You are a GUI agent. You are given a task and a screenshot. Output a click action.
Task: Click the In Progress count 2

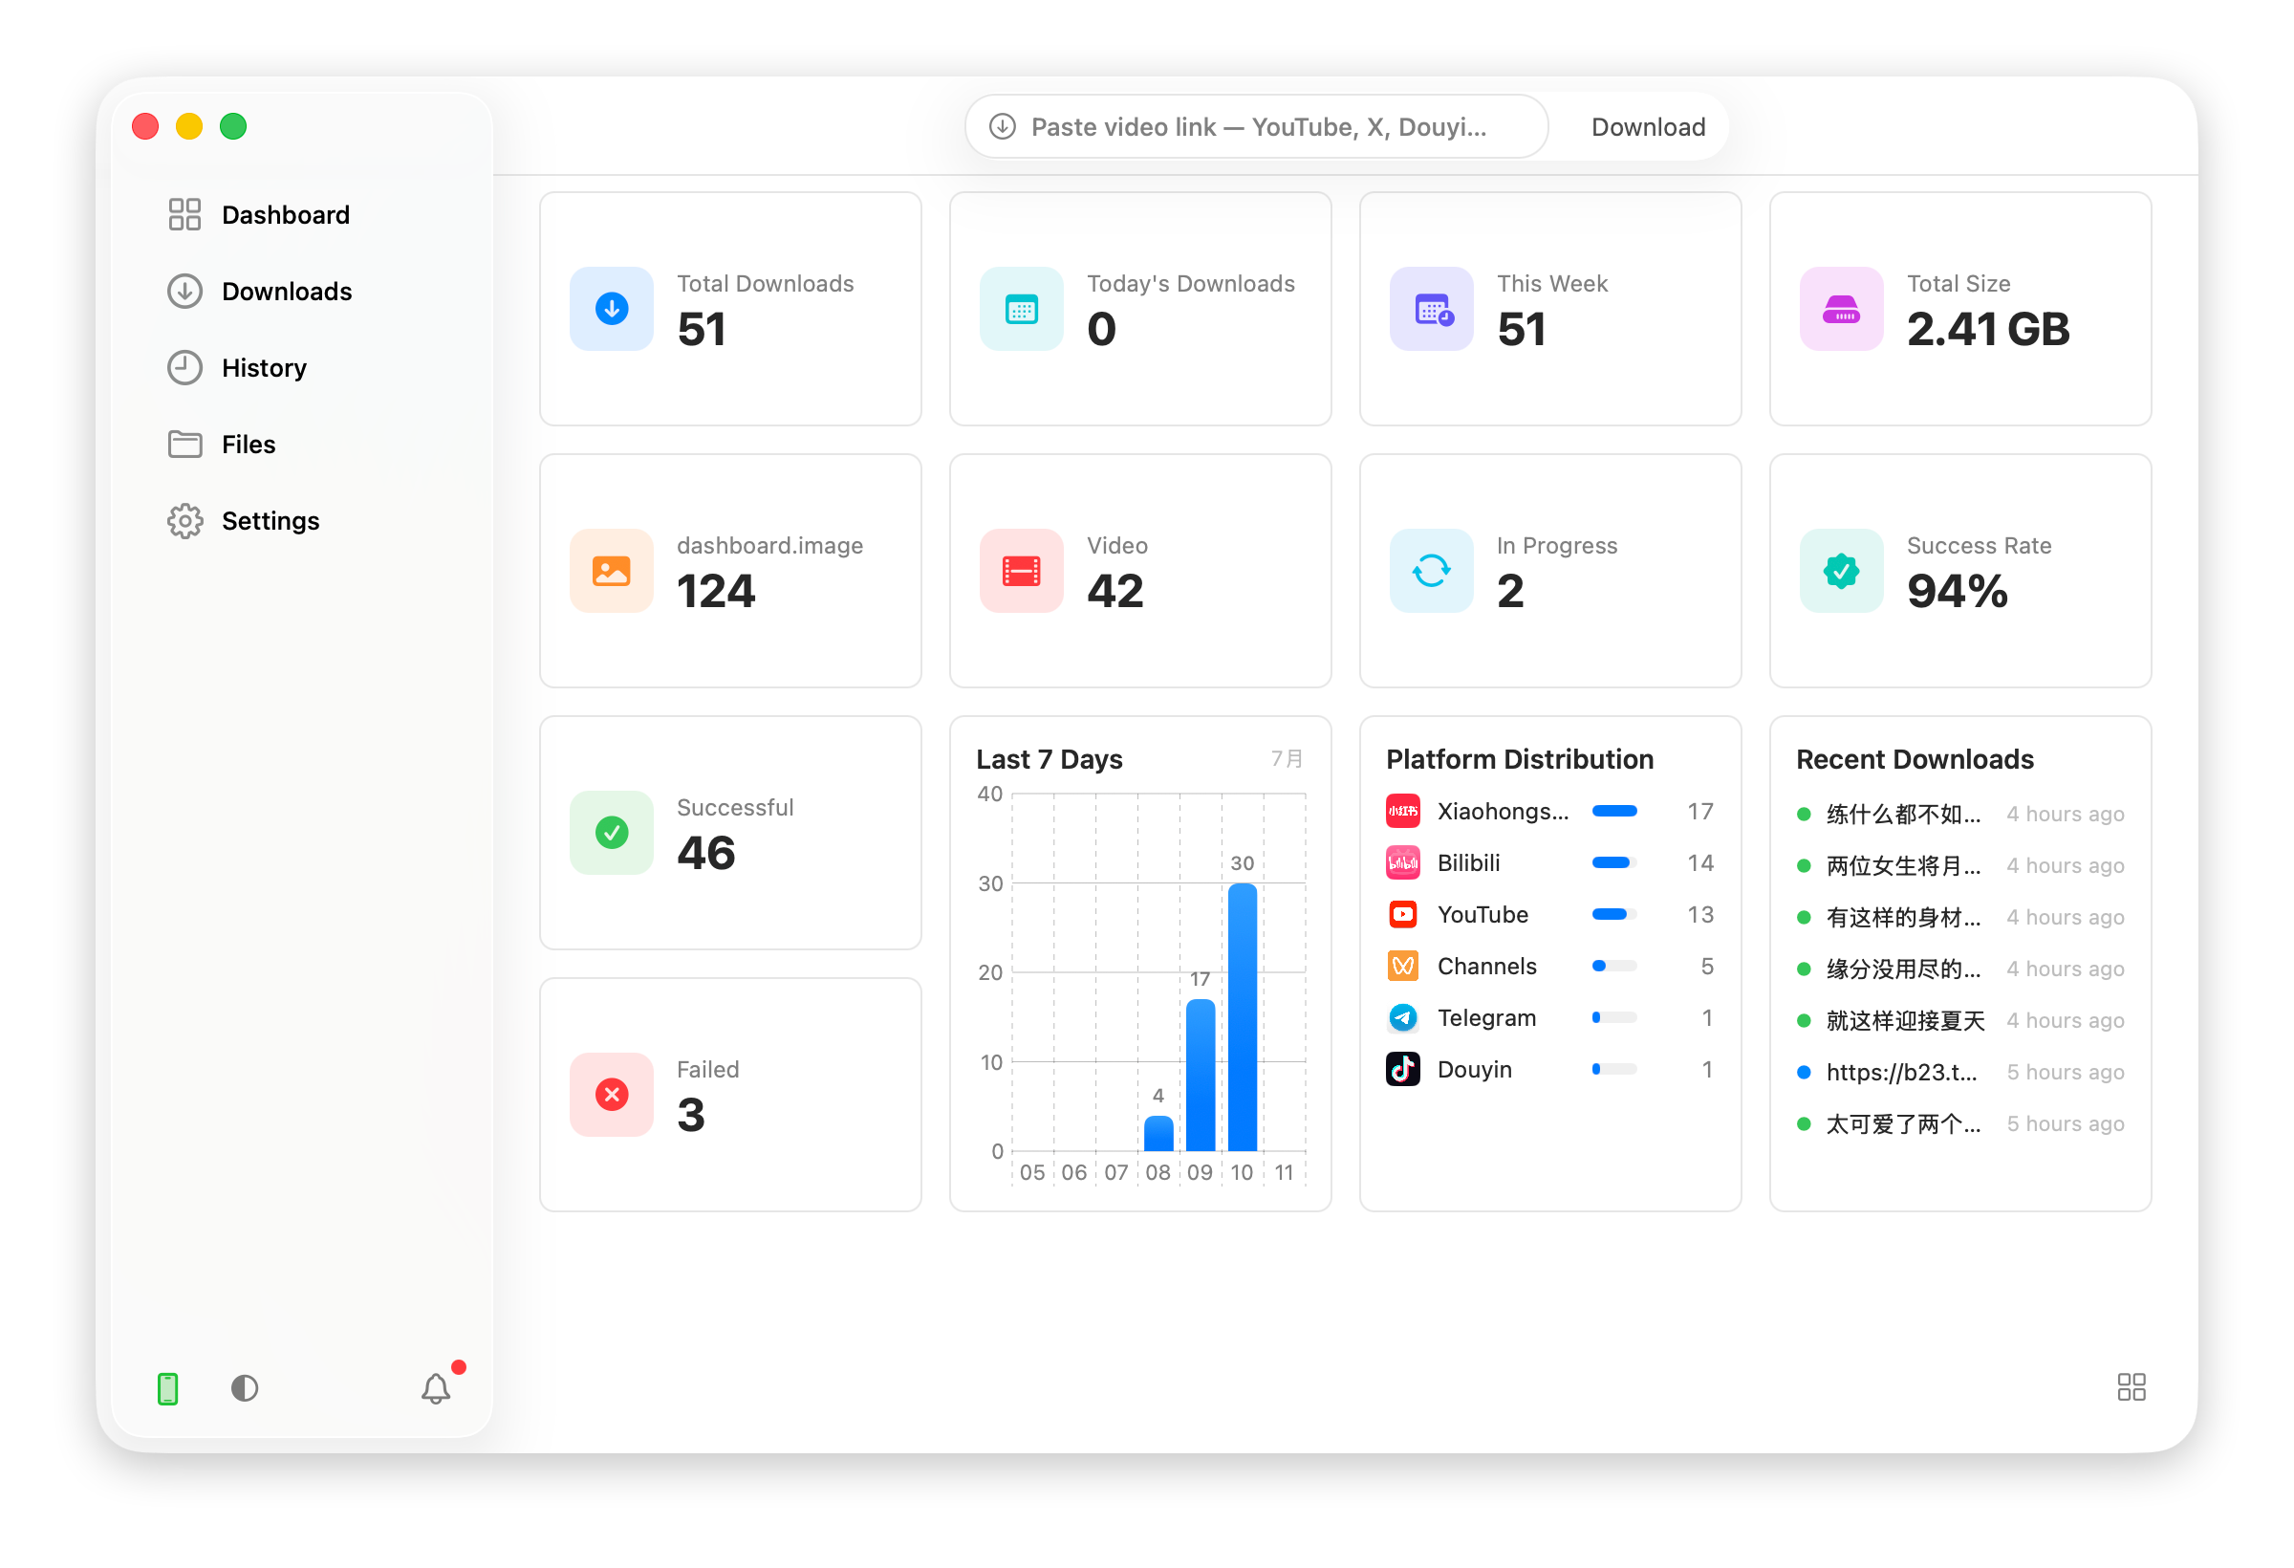[x=1510, y=592]
